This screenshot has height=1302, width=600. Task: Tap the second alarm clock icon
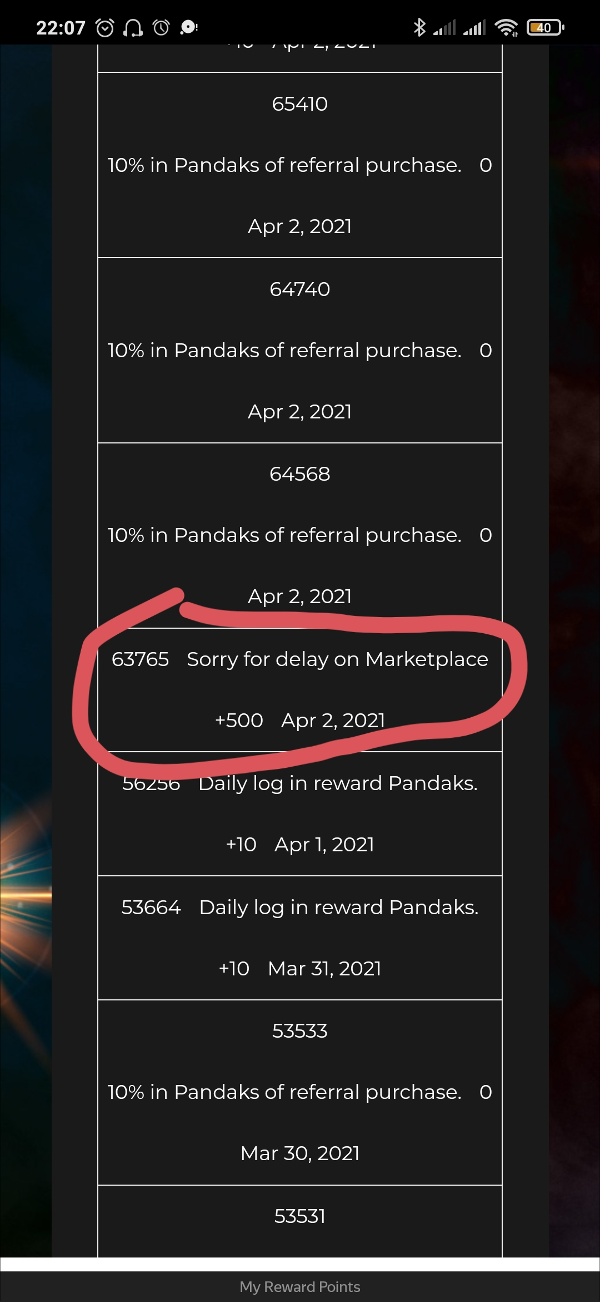click(x=161, y=27)
